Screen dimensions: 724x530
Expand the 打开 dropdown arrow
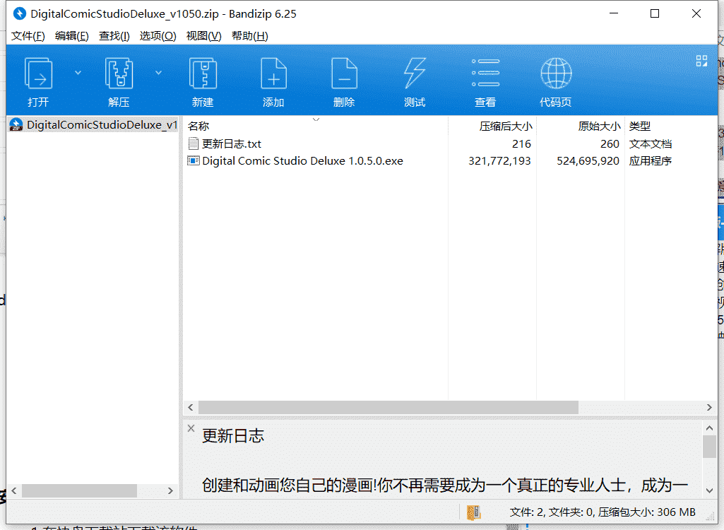(78, 73)
